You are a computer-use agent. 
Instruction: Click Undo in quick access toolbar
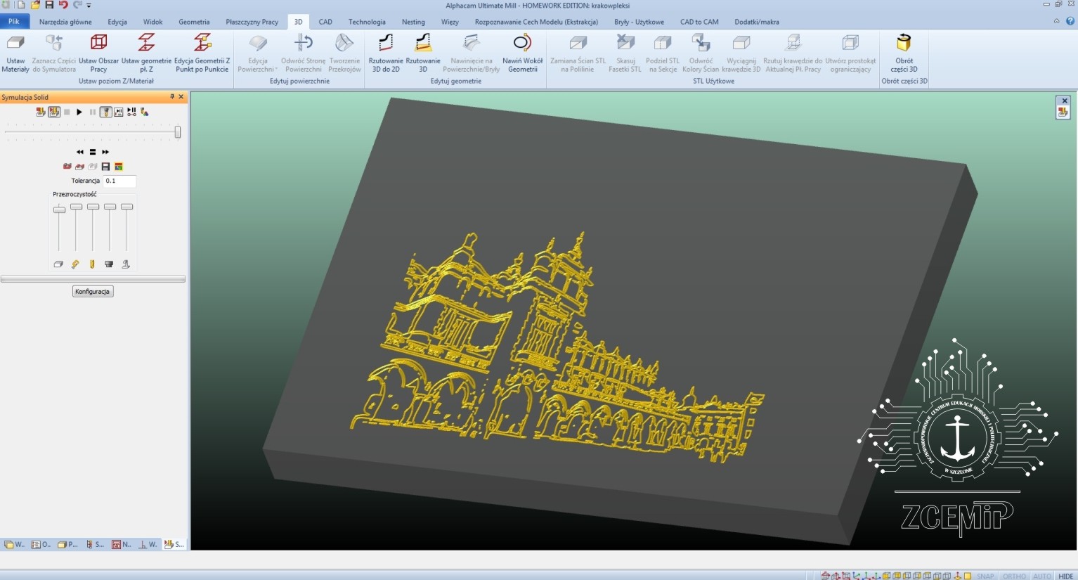click(x=63, y=5)
